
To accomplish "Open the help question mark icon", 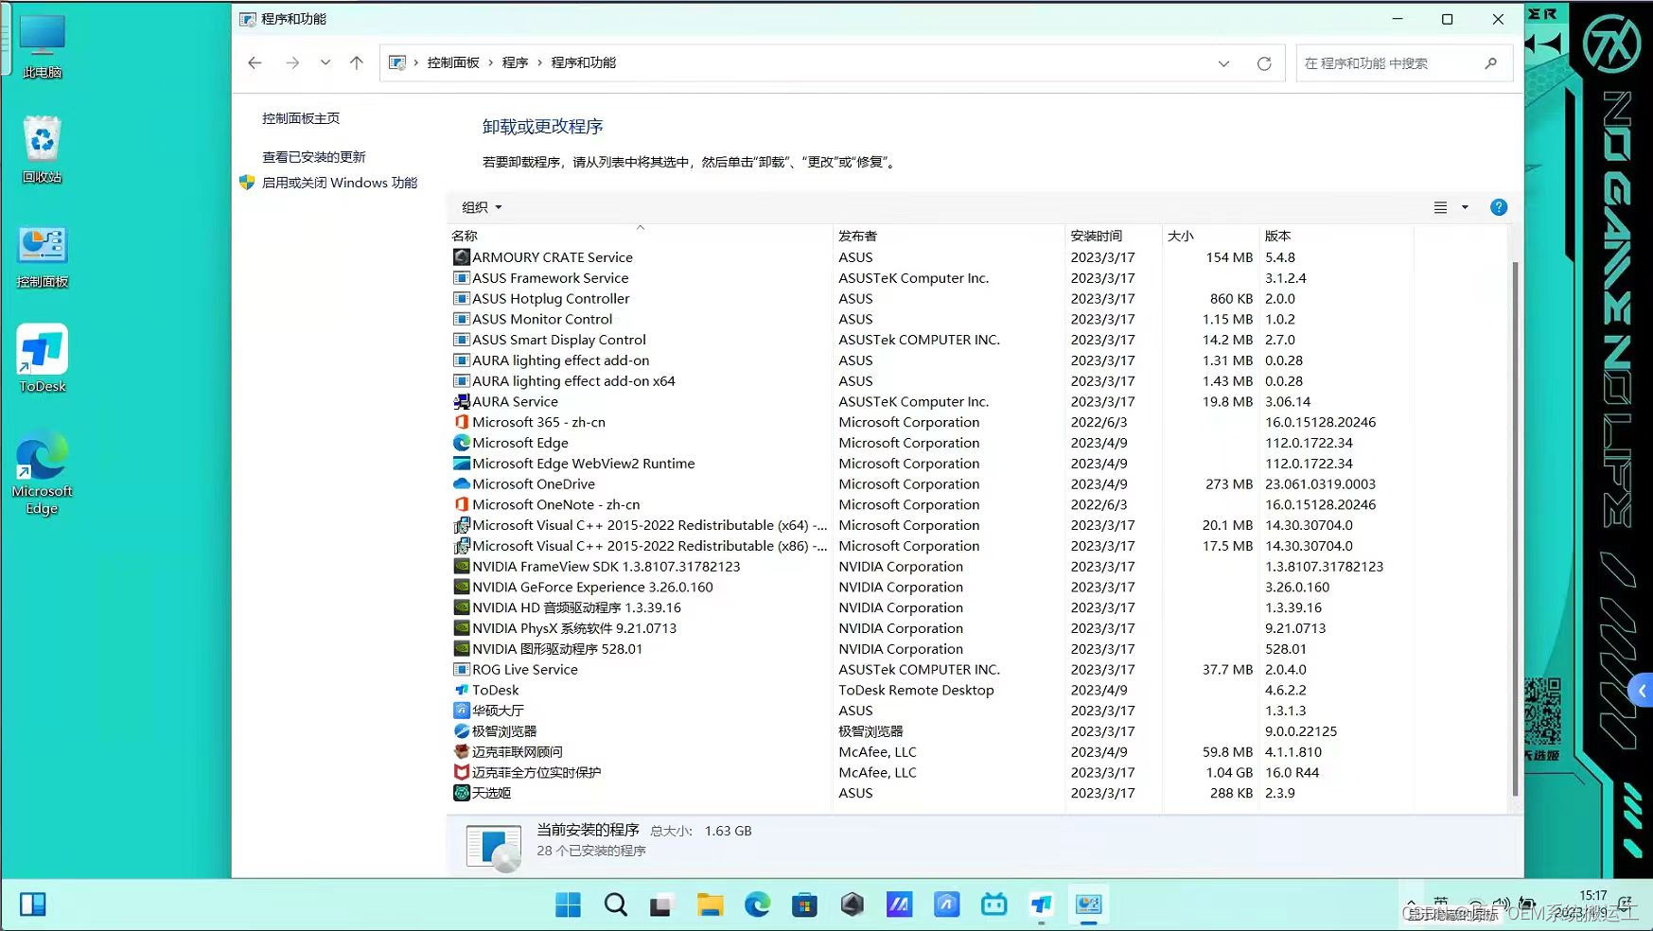I will 1499,207.
